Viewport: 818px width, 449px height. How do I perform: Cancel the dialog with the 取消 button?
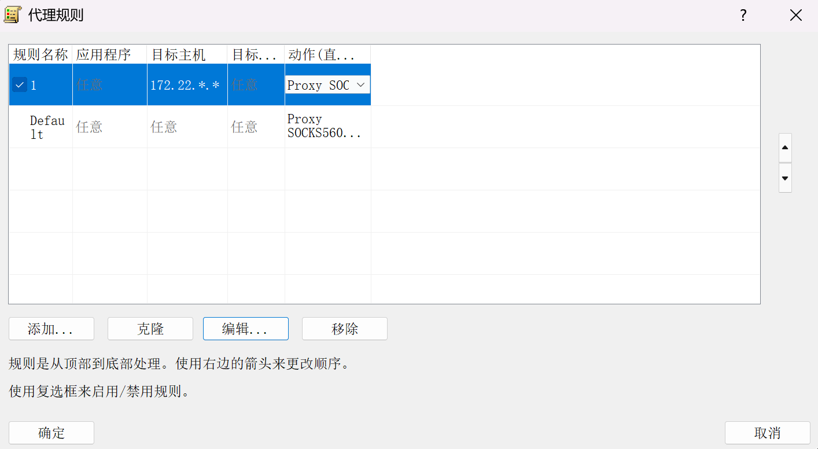click(x=767, y=433)
